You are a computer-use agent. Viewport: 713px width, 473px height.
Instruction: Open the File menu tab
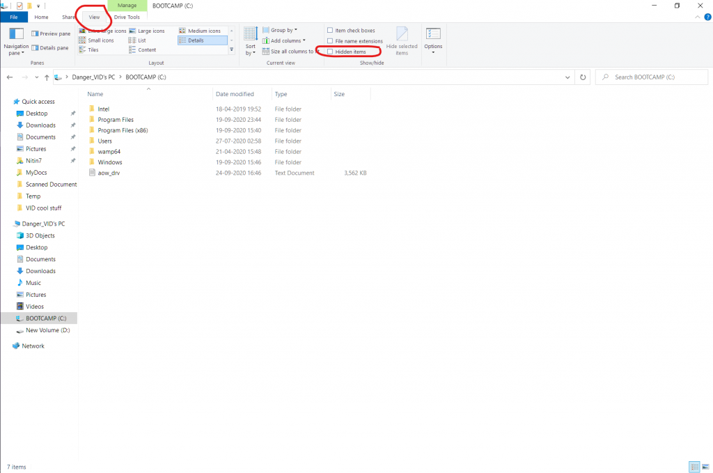[14, 17]
